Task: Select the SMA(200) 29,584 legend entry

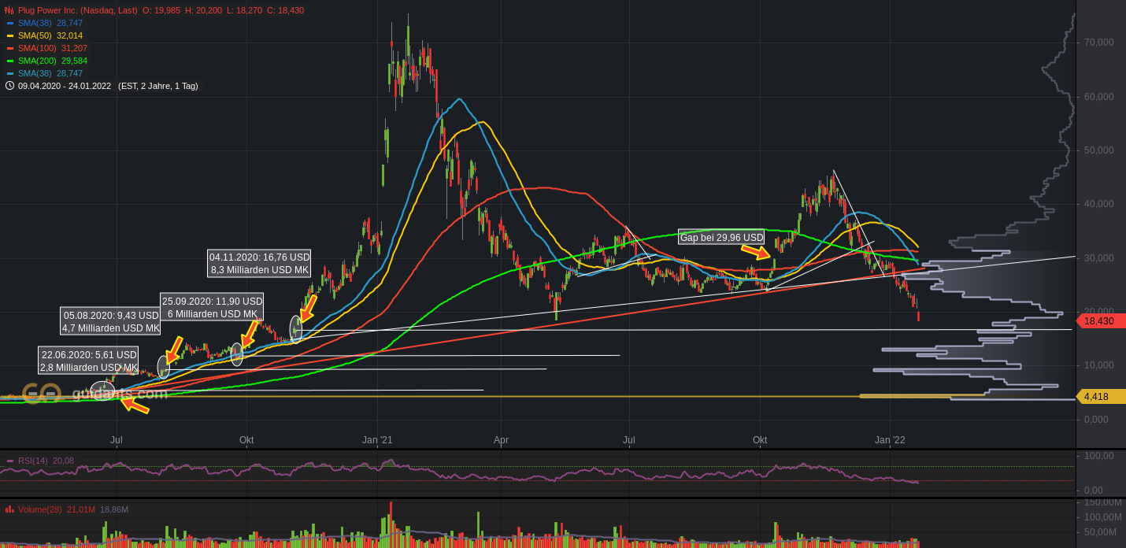Action: click(x=53, y=61)
